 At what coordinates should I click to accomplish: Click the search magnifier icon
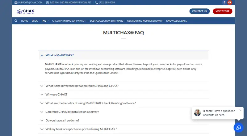(x=16, y=21)
